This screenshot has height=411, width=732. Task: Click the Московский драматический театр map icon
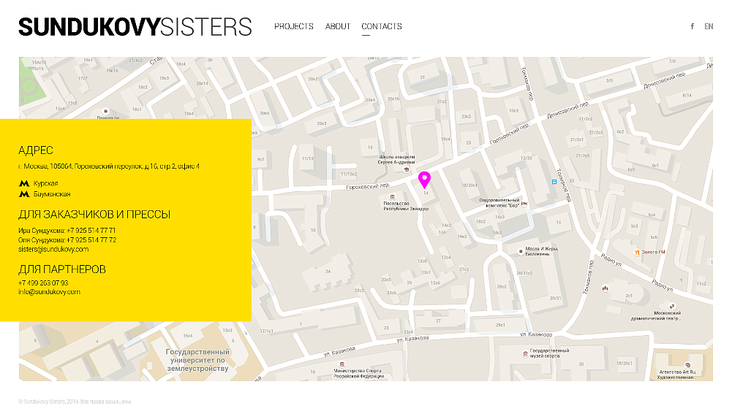(x=672, y=307)
